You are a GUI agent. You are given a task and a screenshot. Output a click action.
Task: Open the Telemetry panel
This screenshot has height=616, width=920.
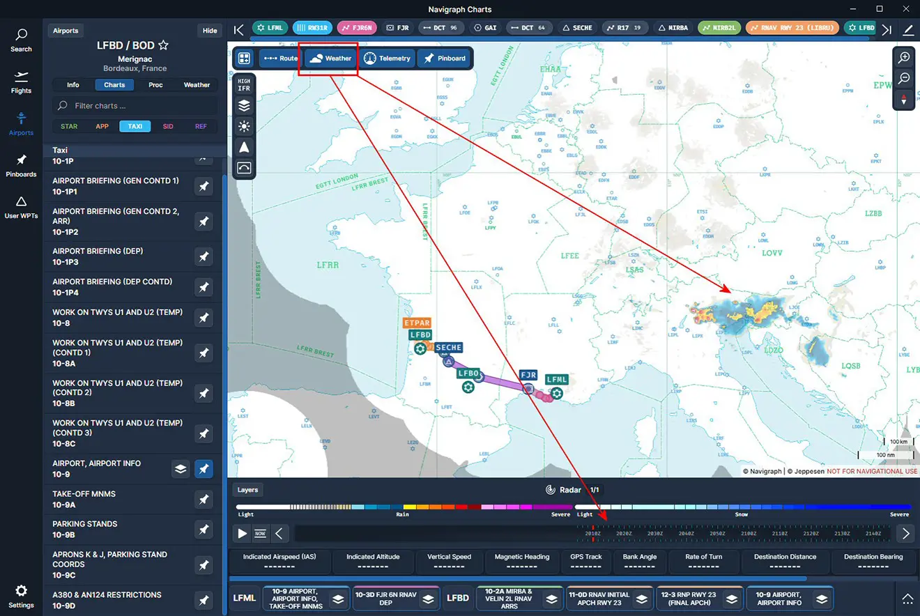pos(388,59)
